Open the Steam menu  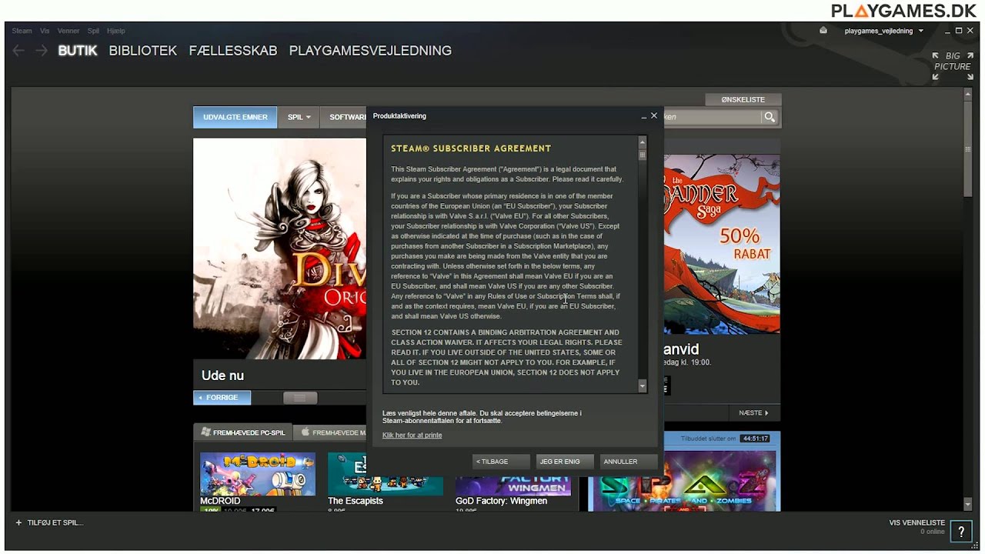[x=22, y=31]
